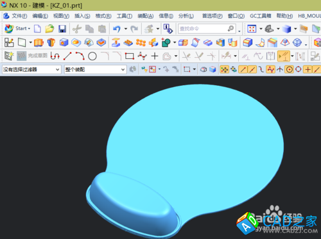Toggle the Control Point snap option
This screenshot has height=239, width=321.
tap(261, 69)
